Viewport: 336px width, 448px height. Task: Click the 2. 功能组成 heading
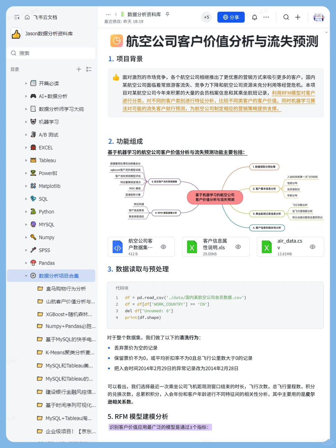tap(125, 141)
